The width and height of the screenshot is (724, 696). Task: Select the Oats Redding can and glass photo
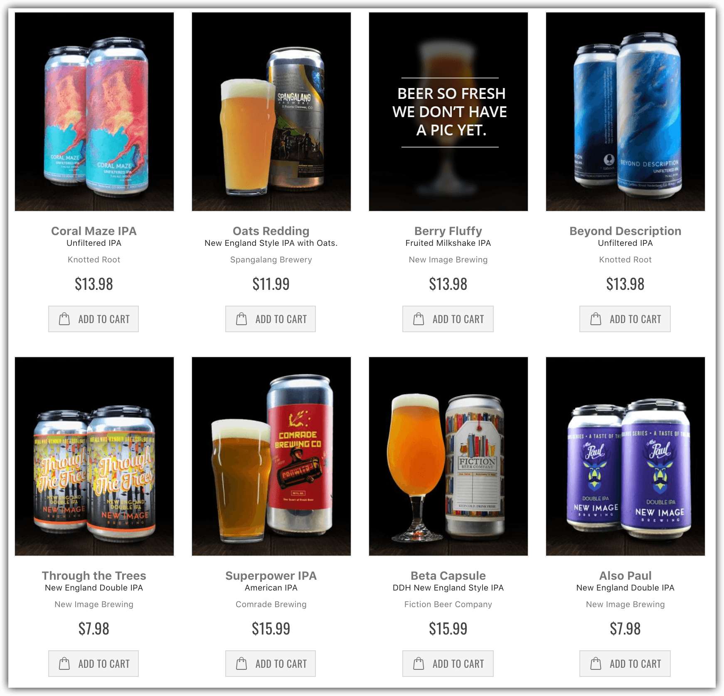coord(271,112)
